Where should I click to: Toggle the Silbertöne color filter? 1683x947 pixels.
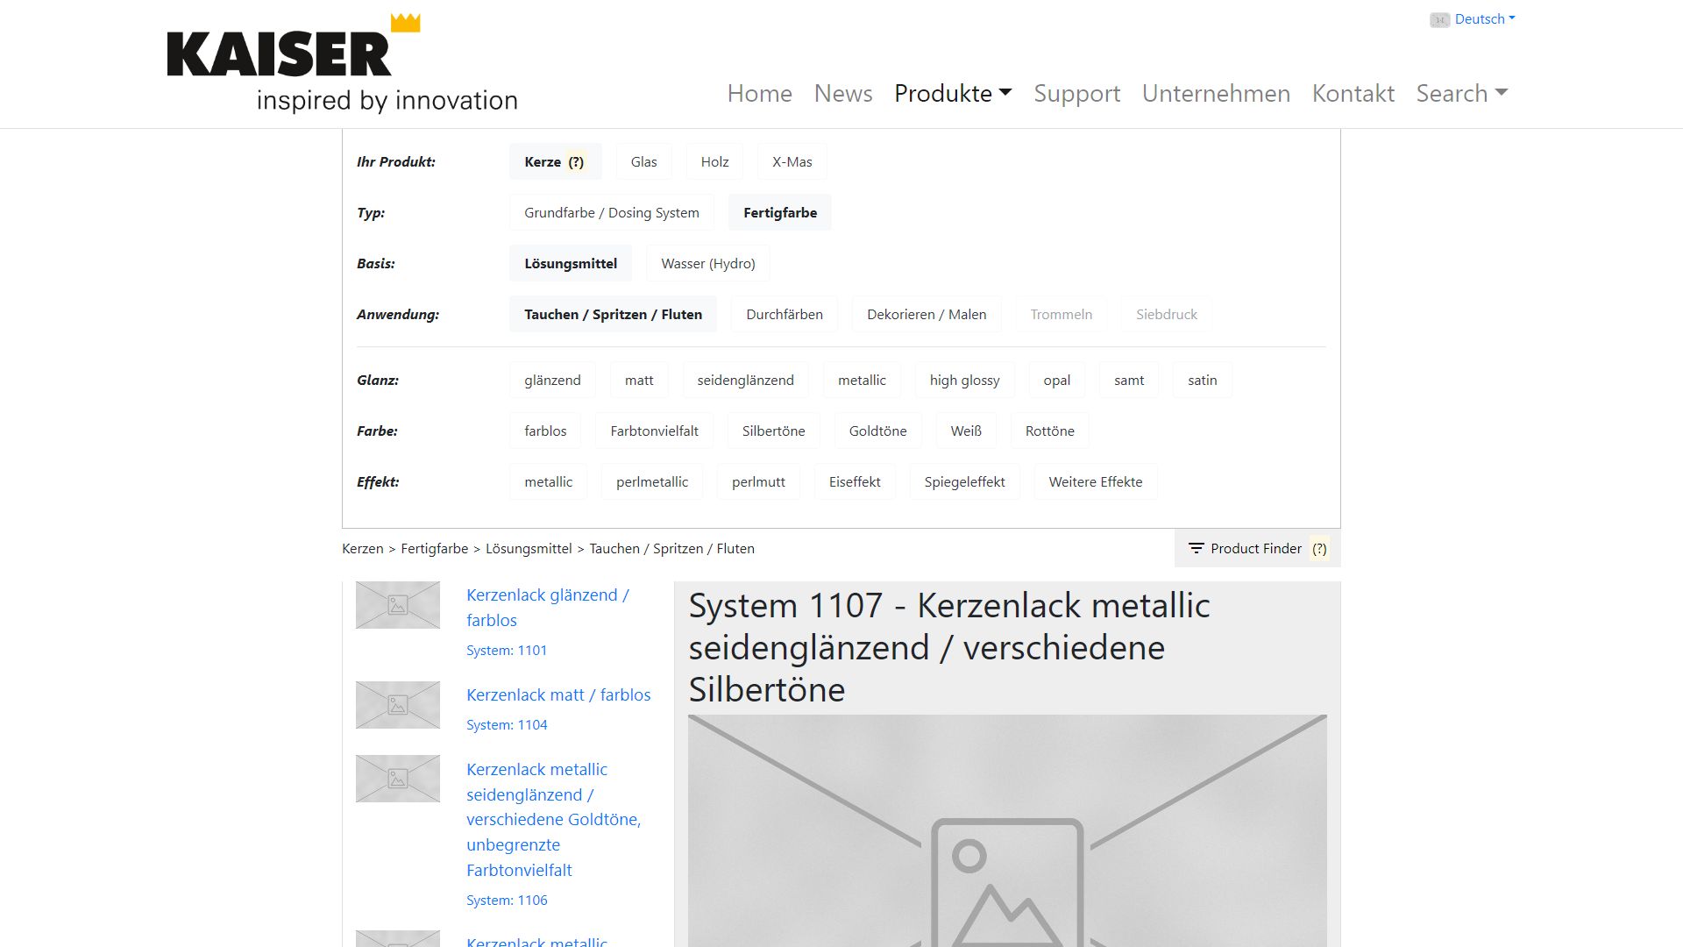click(x=773, y=431)
